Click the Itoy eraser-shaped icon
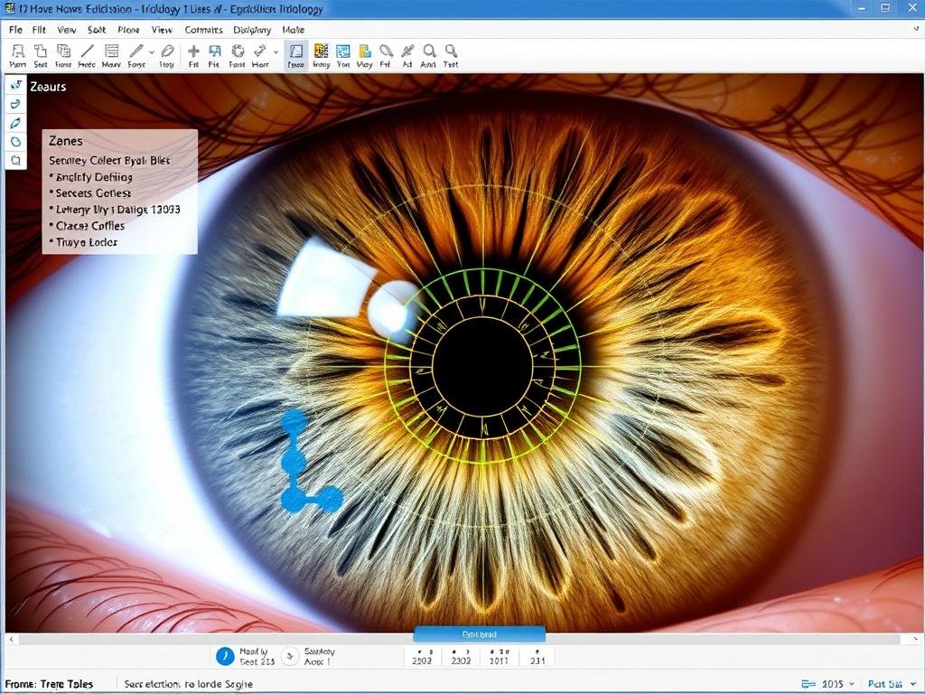925x694 pixels. pyautogui.click(x=167, y=52)
